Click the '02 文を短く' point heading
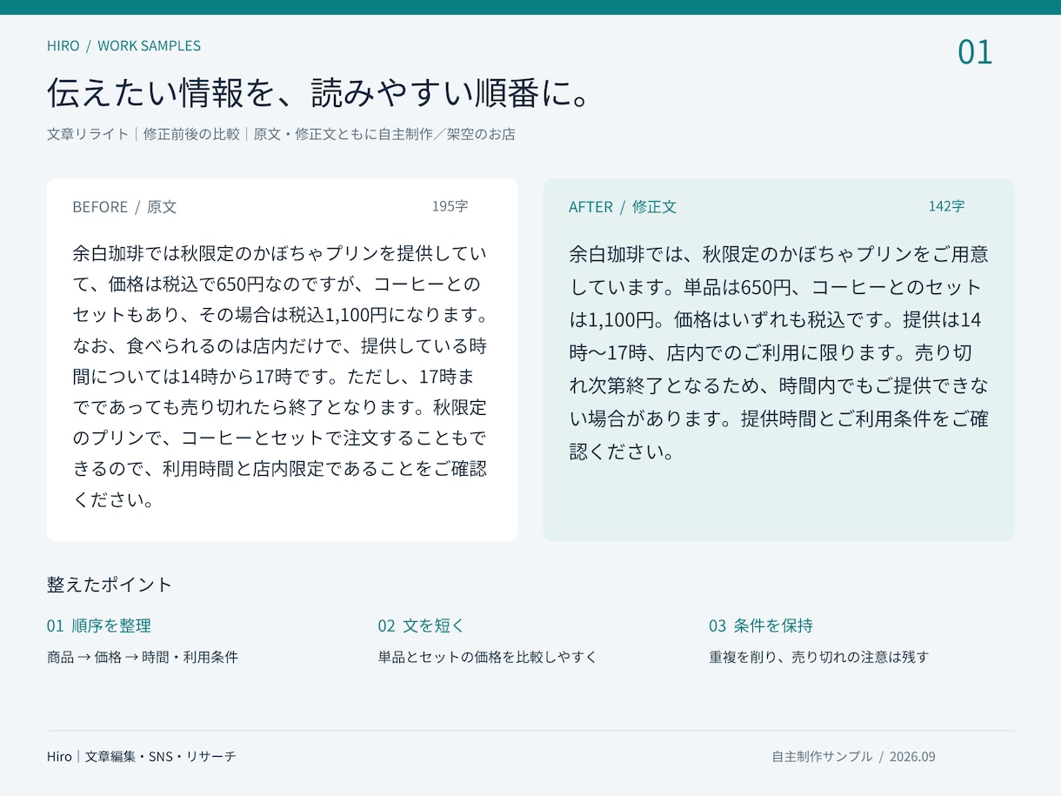 (422, 625)
